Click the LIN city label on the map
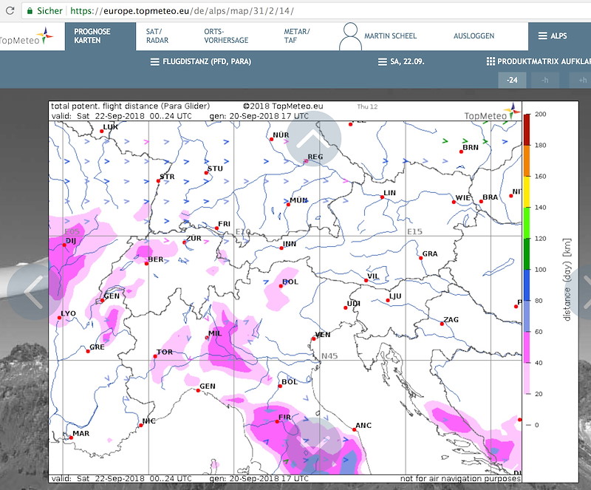591x490 pixels. coord(390,193)
